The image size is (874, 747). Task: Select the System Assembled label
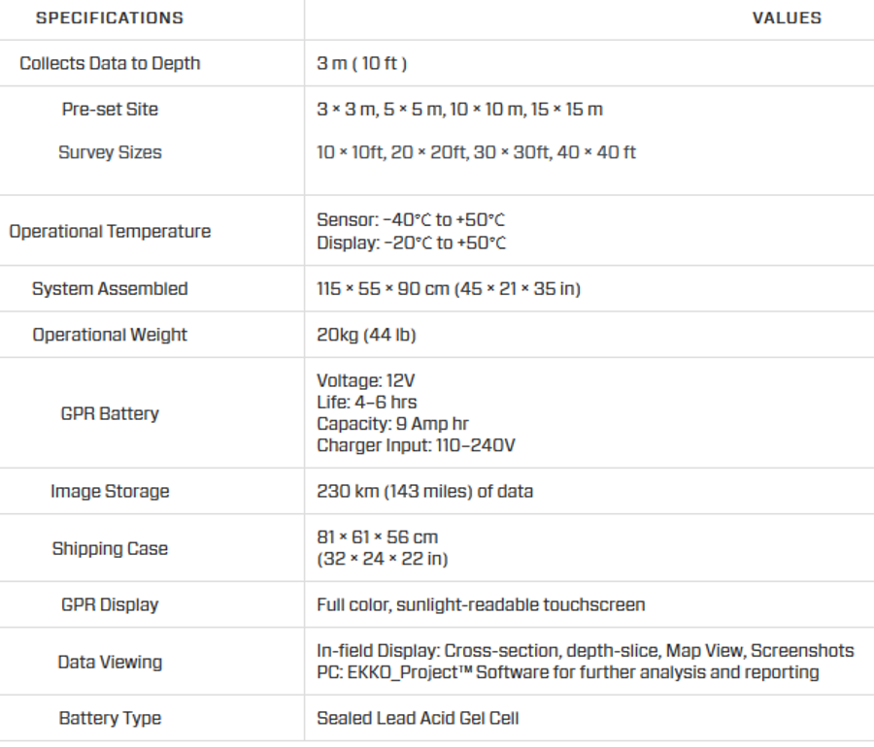pos(110,289)
